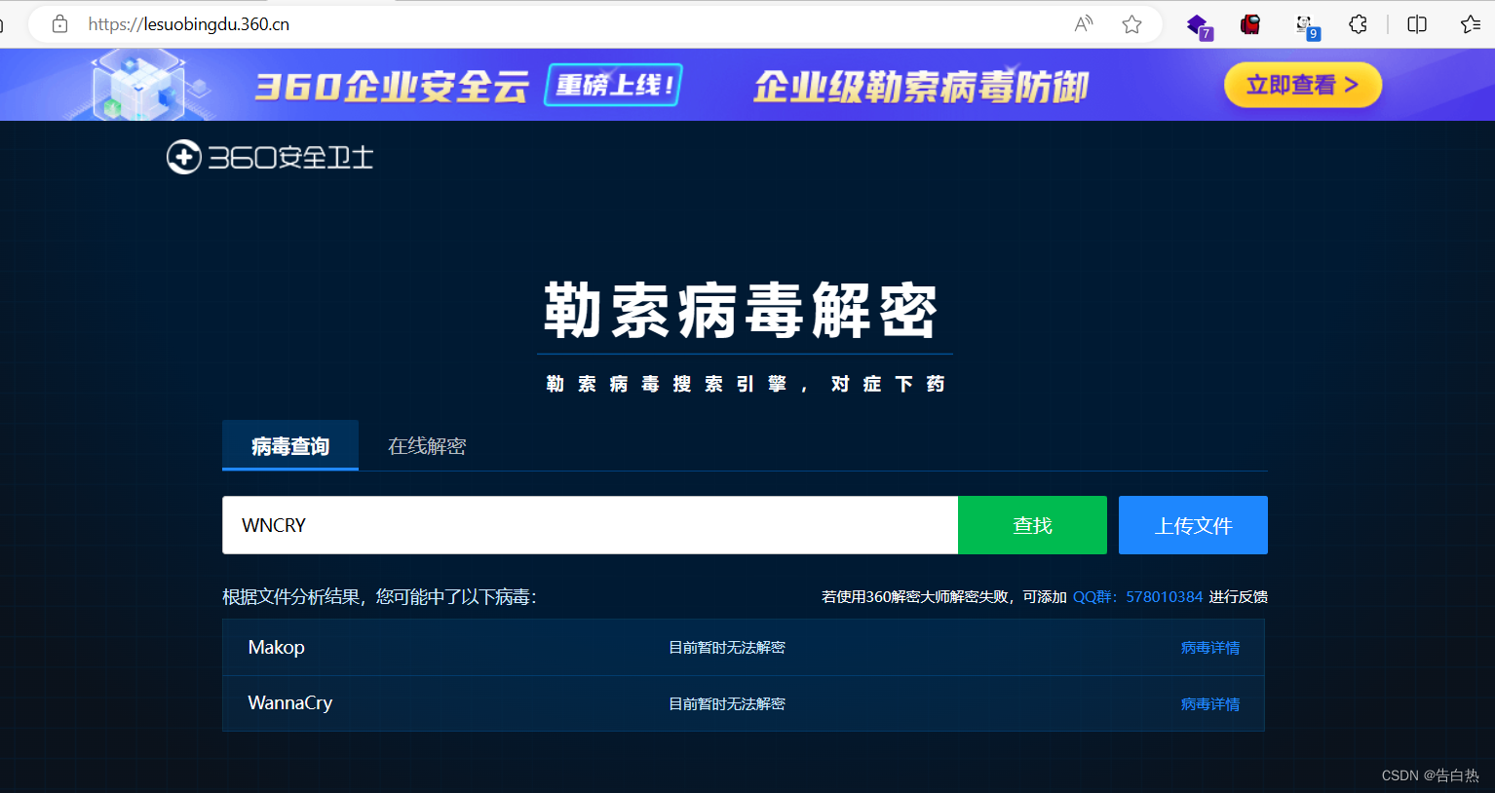This screenshot has width=1495, height=793.
Task: Open 病毒详情 for WannaCry
Action: coord(1210,704)
